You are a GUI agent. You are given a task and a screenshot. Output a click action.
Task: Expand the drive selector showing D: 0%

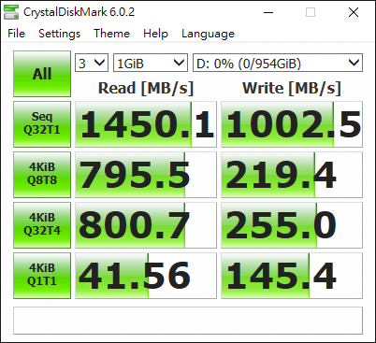(278, 63)
